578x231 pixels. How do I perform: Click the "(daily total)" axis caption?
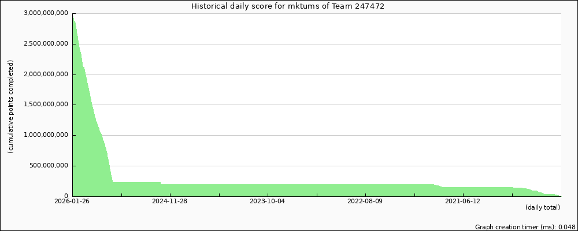(x=542, y=207)
